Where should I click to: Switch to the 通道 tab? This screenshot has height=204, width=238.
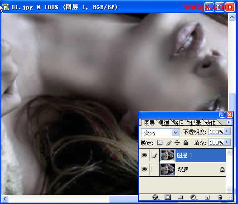pyautogui.click(x=164, y=123)
